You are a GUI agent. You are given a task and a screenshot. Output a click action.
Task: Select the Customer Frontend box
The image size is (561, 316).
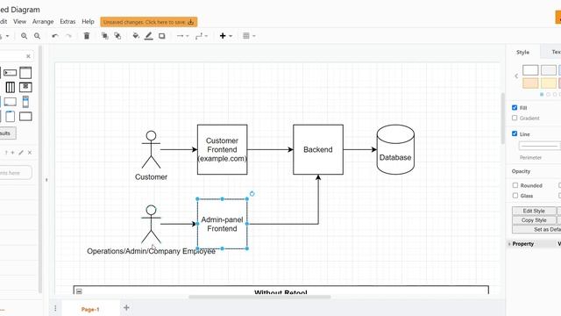pyautogui.click(x=222, y=149)
